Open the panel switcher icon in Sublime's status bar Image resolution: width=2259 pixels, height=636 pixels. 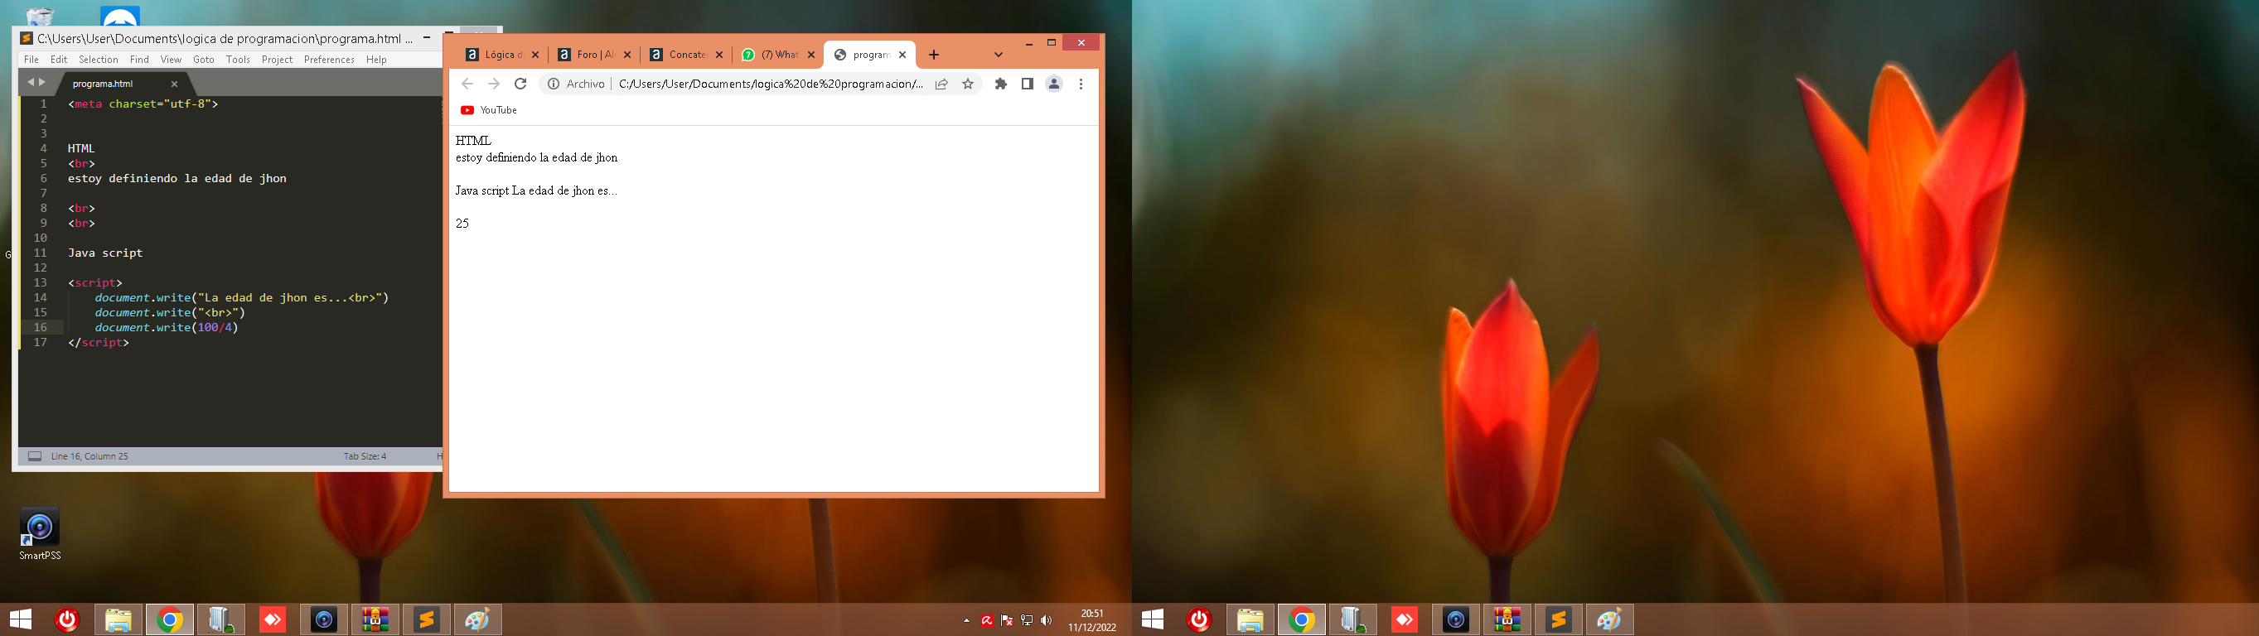click(x=35, y=456)
